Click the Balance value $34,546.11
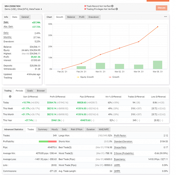The image size is (176, 175). pyautogui.click(x=35, y=47)
